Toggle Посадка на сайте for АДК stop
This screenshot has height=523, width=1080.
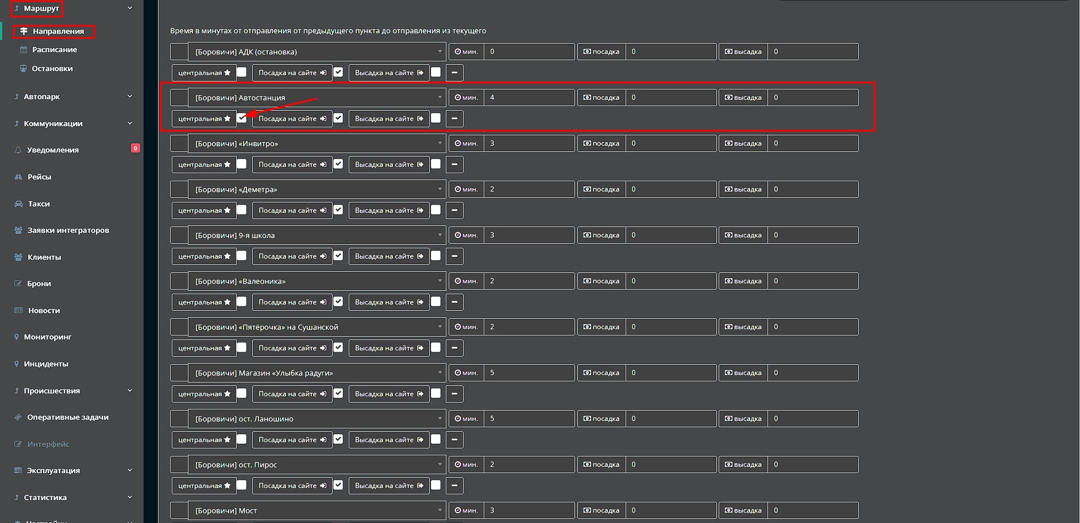point(338,72)
